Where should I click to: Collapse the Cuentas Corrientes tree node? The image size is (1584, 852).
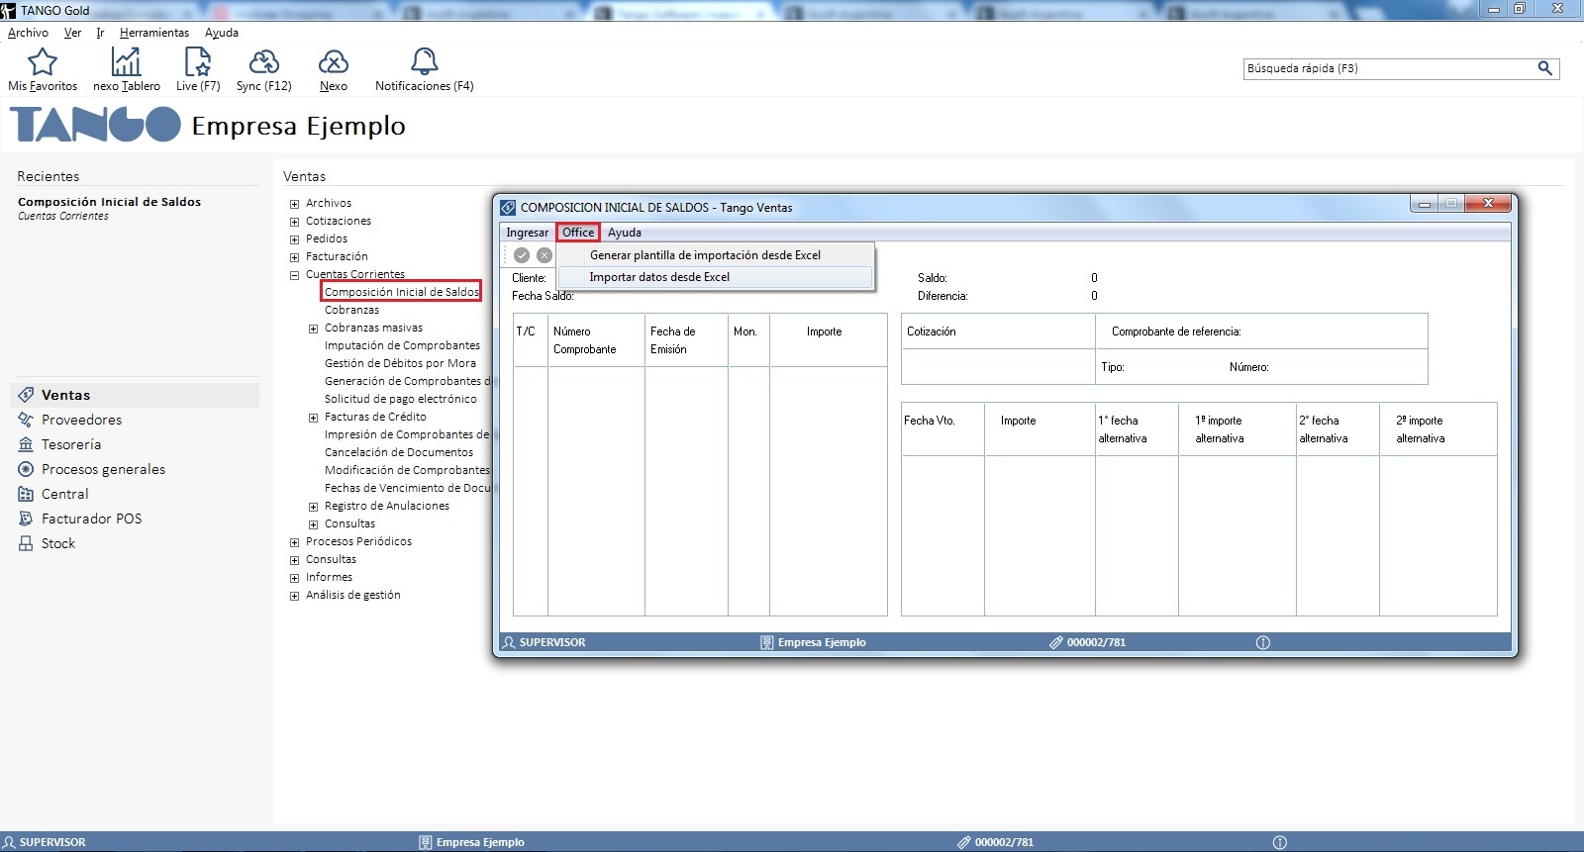tap(294, 275)
